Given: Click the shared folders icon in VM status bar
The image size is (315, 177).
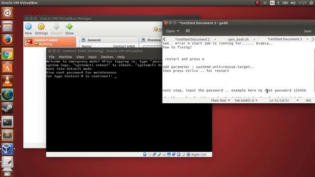Looking at the screenshot, I should 164,154.
